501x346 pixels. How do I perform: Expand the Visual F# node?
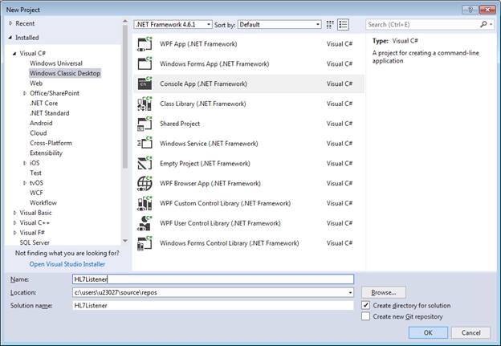click(x=14, y=233)
